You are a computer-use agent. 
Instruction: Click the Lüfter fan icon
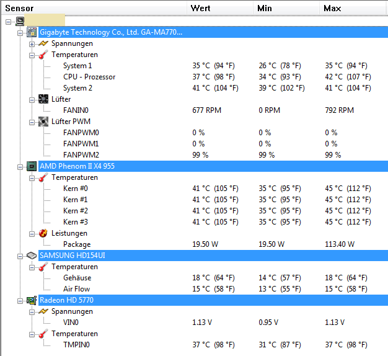pyautogui.click(x=43, y=99)
